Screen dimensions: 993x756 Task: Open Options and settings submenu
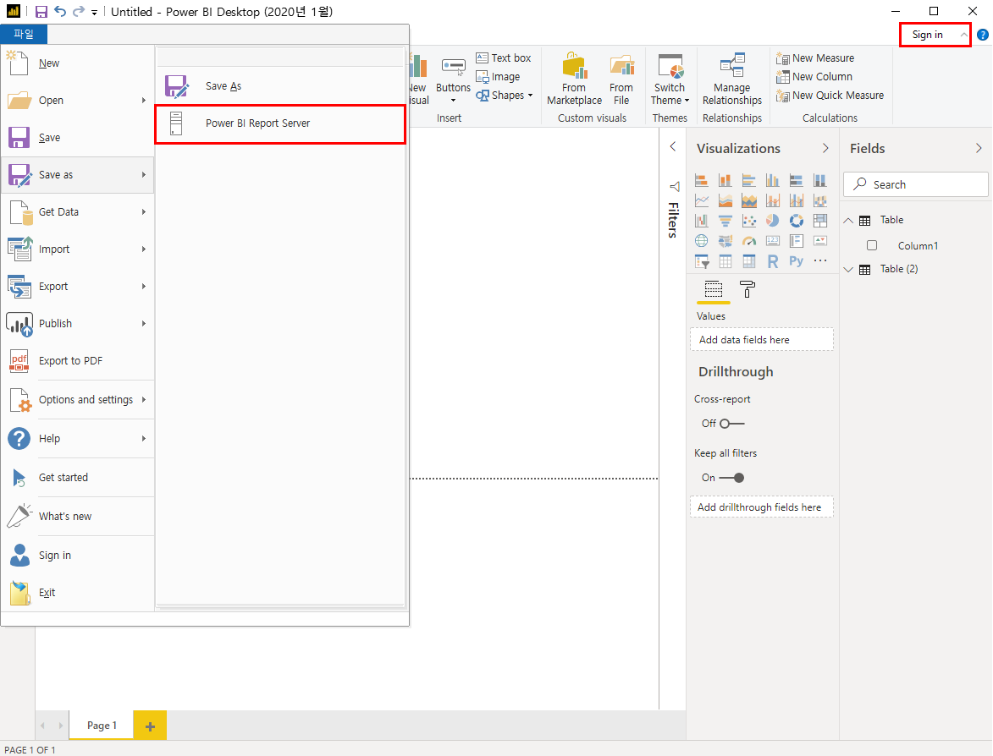click(78, 400)
